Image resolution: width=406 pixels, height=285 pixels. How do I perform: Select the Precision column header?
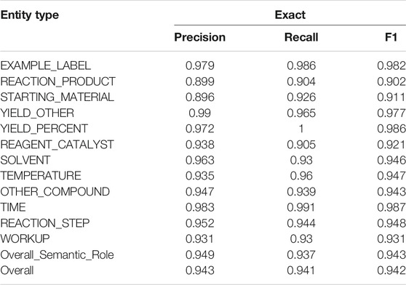click(x=199, y=37)
